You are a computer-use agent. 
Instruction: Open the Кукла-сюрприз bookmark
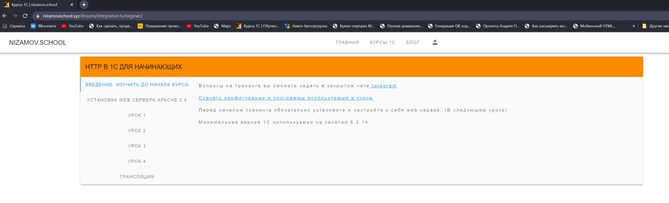(x=354, y=26)
